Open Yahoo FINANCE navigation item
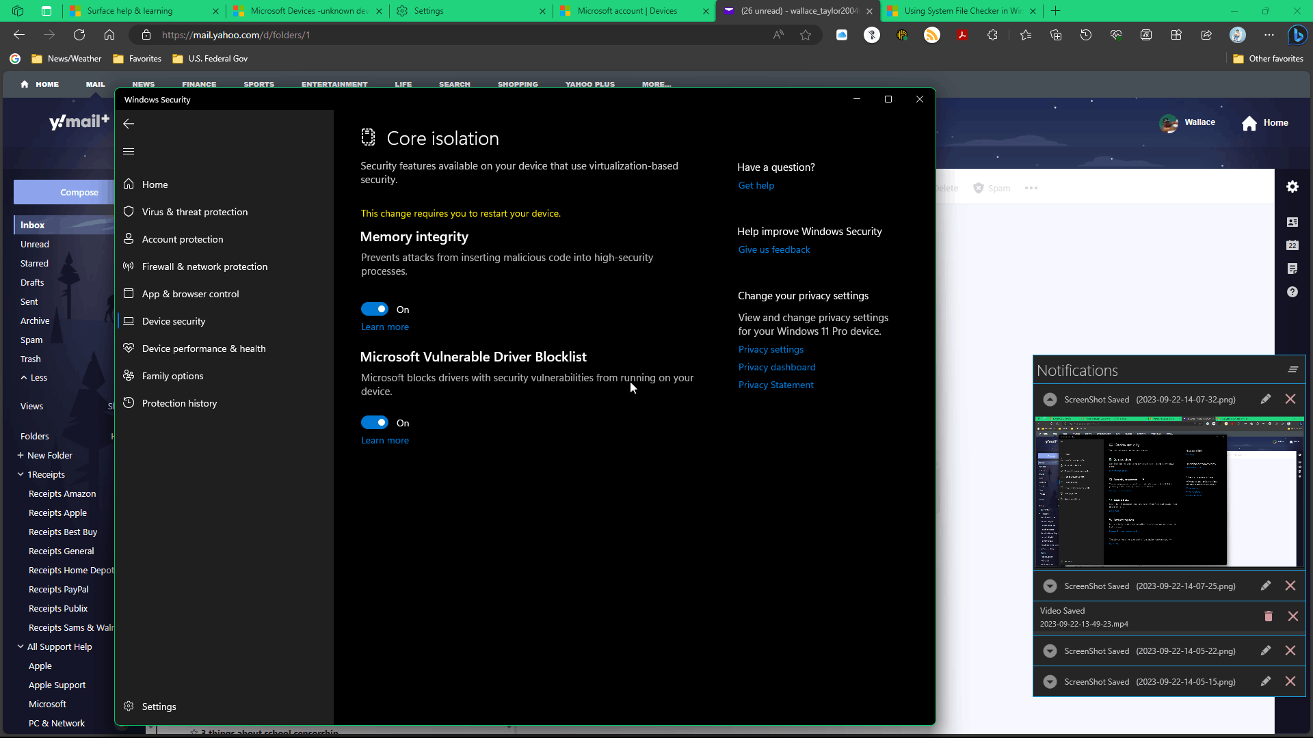The height and width of the screenshot is (738, 1313). (199, 85)
